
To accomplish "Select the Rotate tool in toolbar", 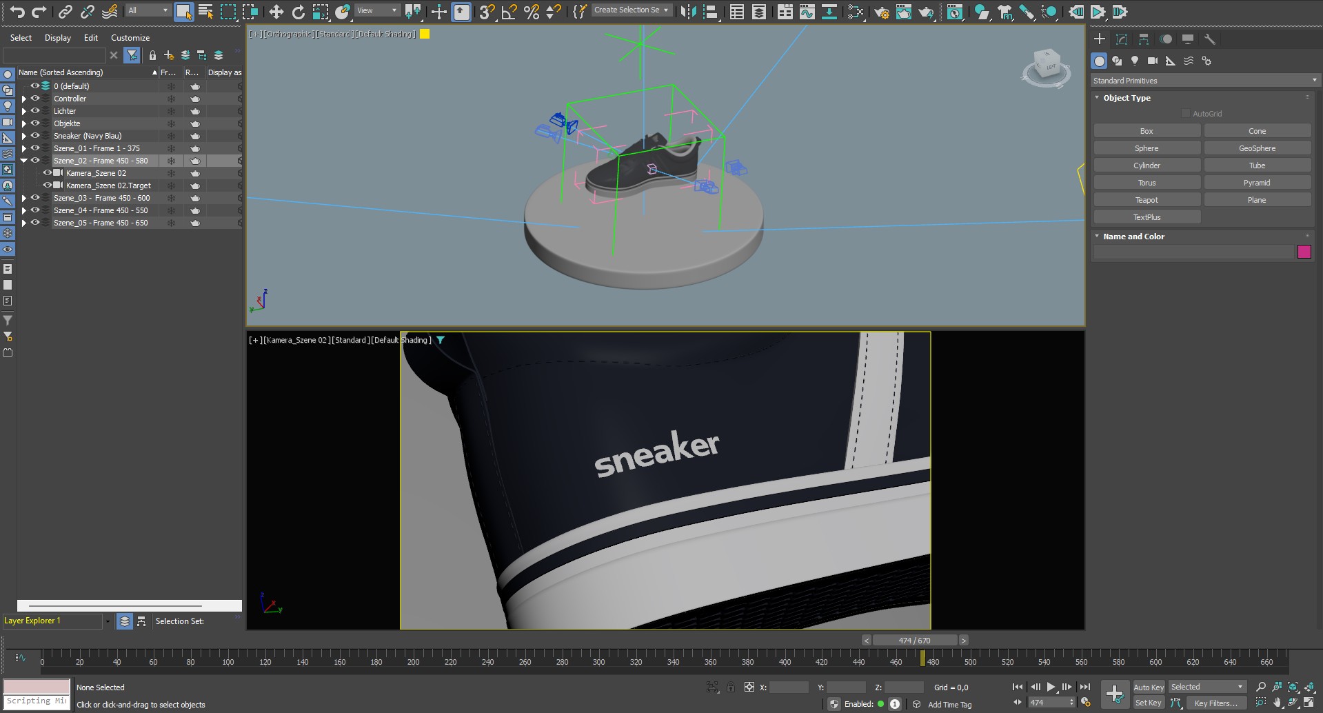I will (x=298, y=11).
